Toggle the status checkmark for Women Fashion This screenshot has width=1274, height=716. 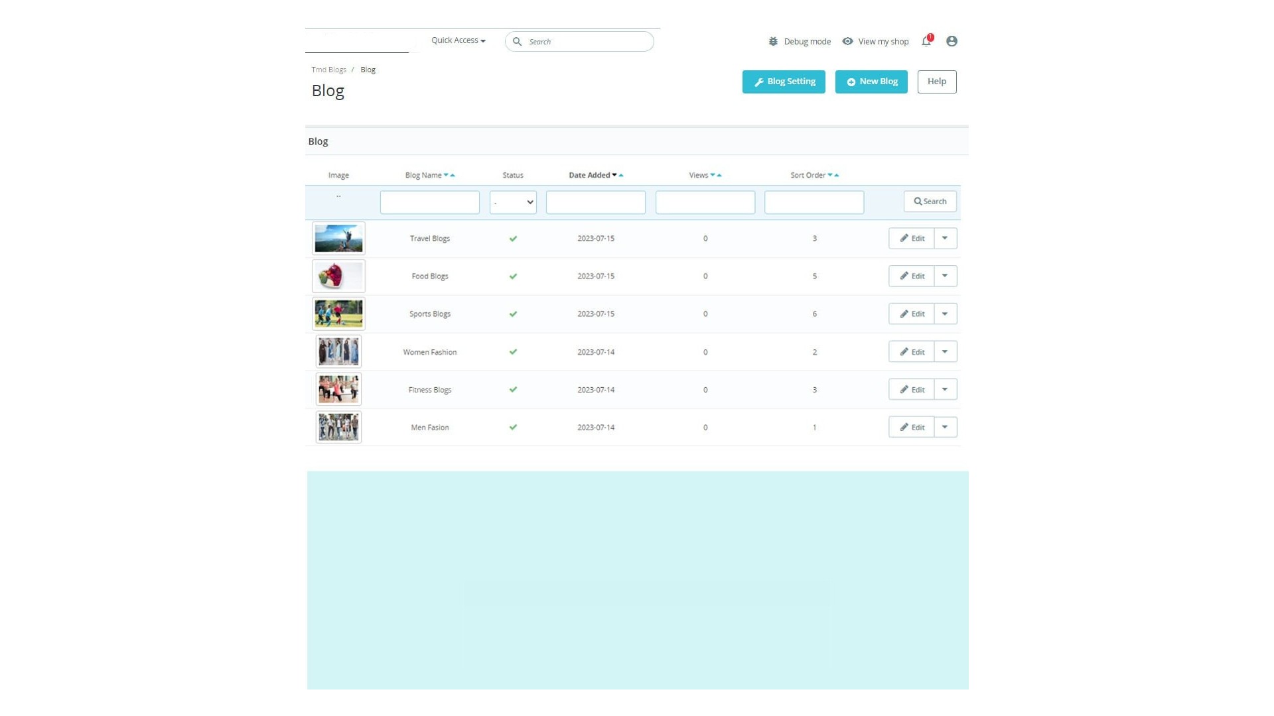tap(513, 352)
